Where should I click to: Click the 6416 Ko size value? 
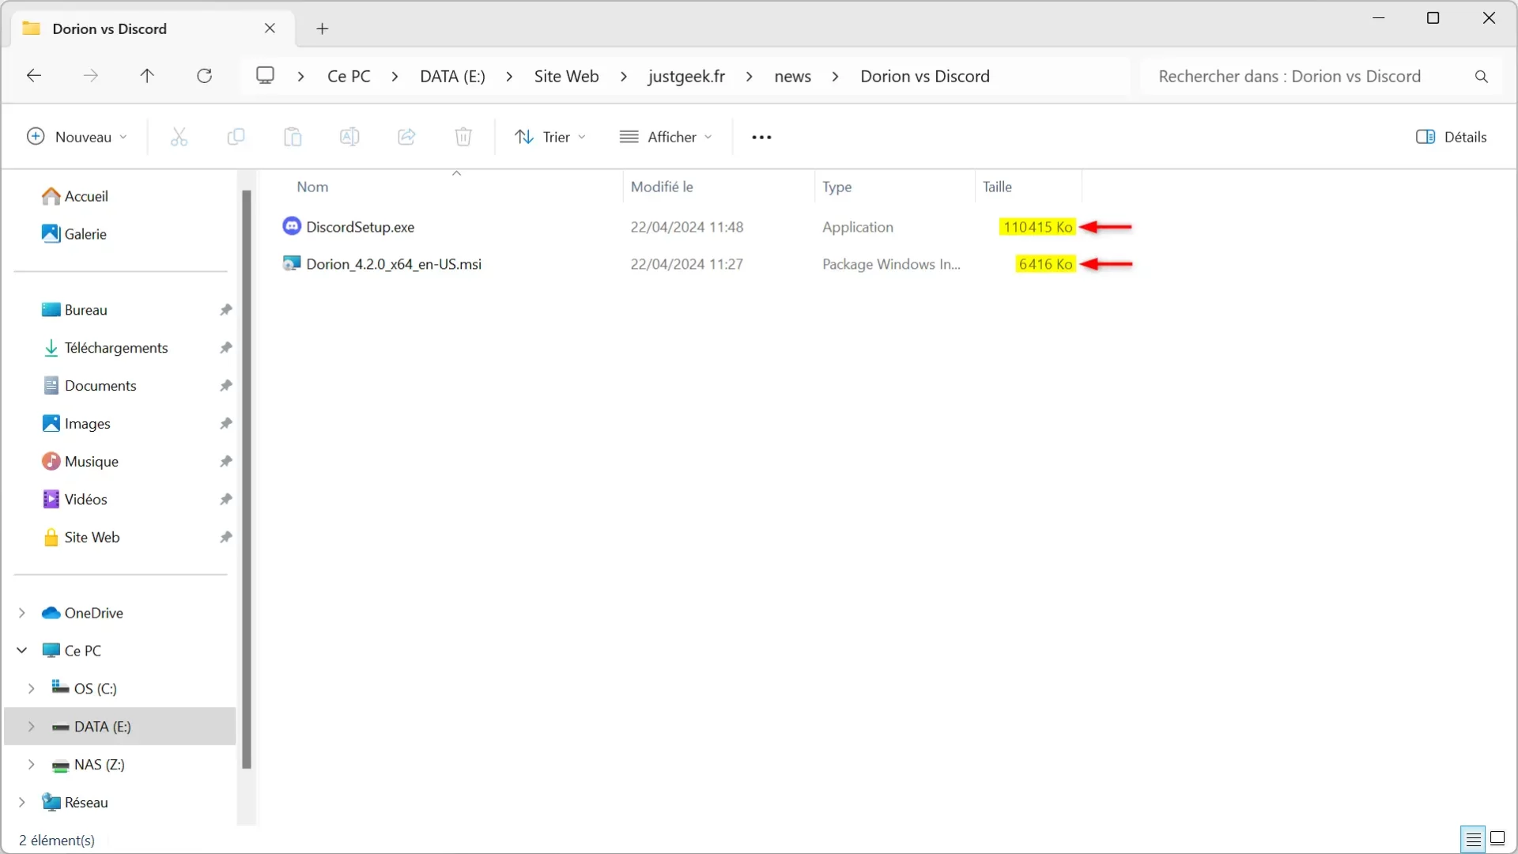pos(1045,264)
